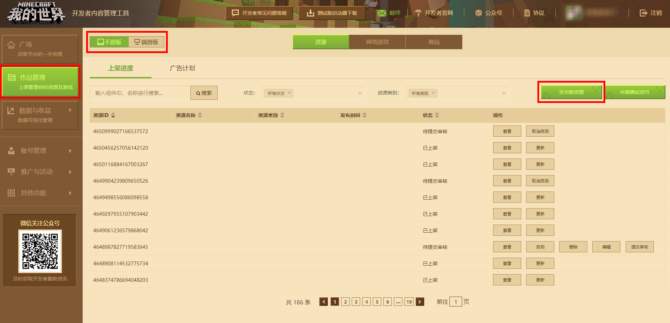Remove the 所有类别 filter tag
Image resolution: width=670 pixels, height=323 pixels.
click(x=433, y=93)
